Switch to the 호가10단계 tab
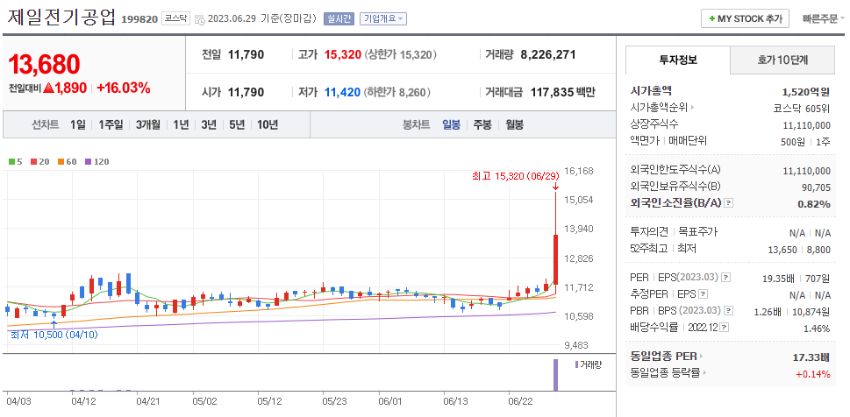 782,60
